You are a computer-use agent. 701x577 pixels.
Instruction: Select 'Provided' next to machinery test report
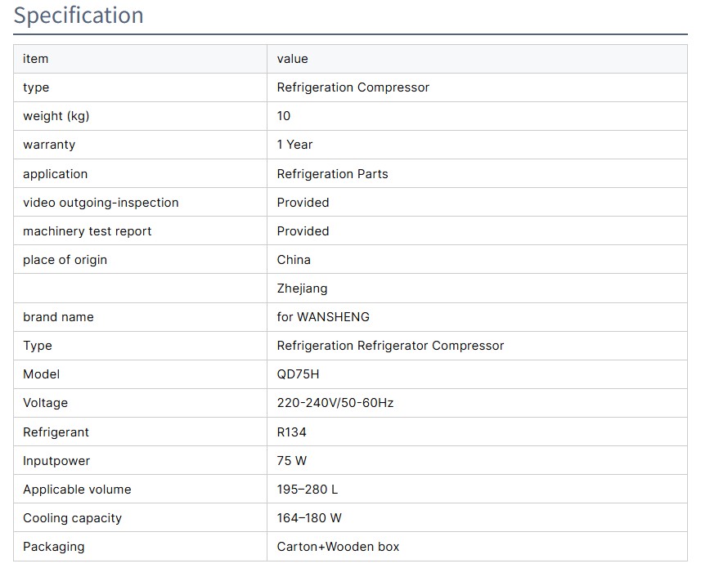[303, 231]
